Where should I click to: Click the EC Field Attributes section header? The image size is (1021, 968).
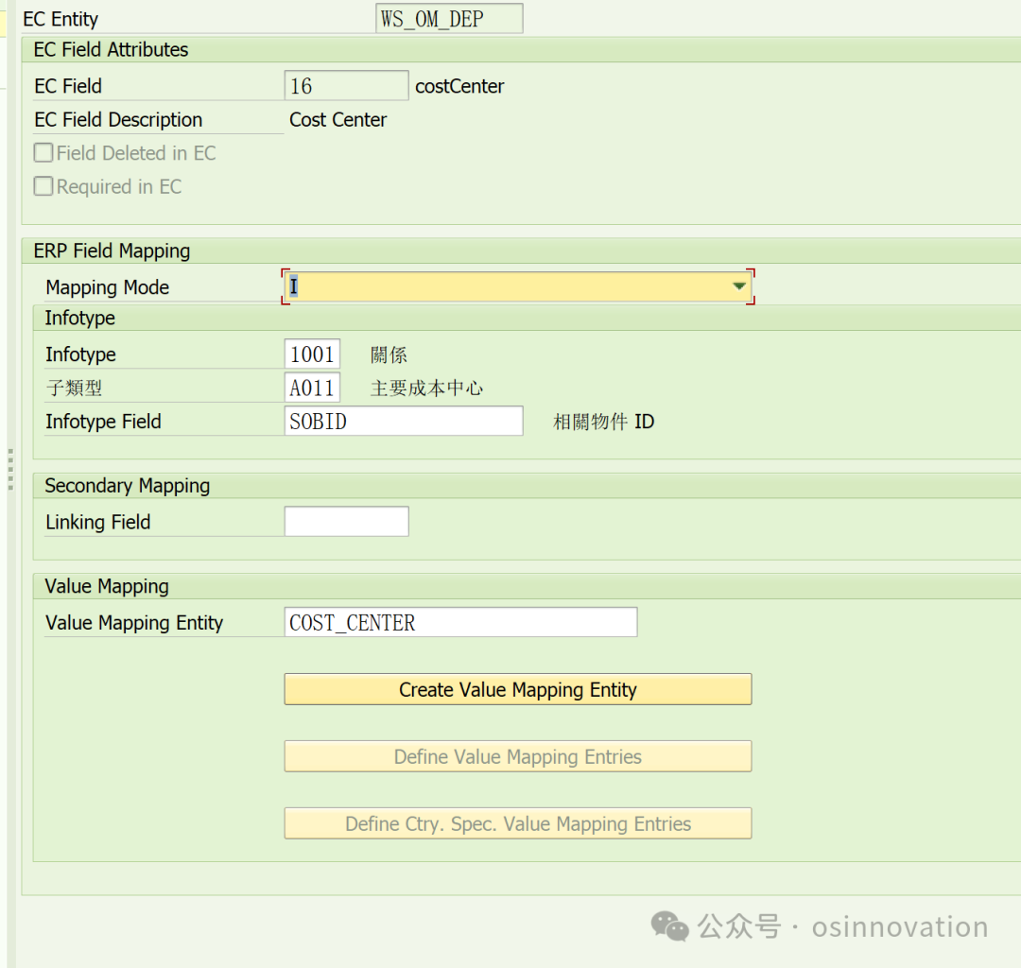[x=111, y=49]
